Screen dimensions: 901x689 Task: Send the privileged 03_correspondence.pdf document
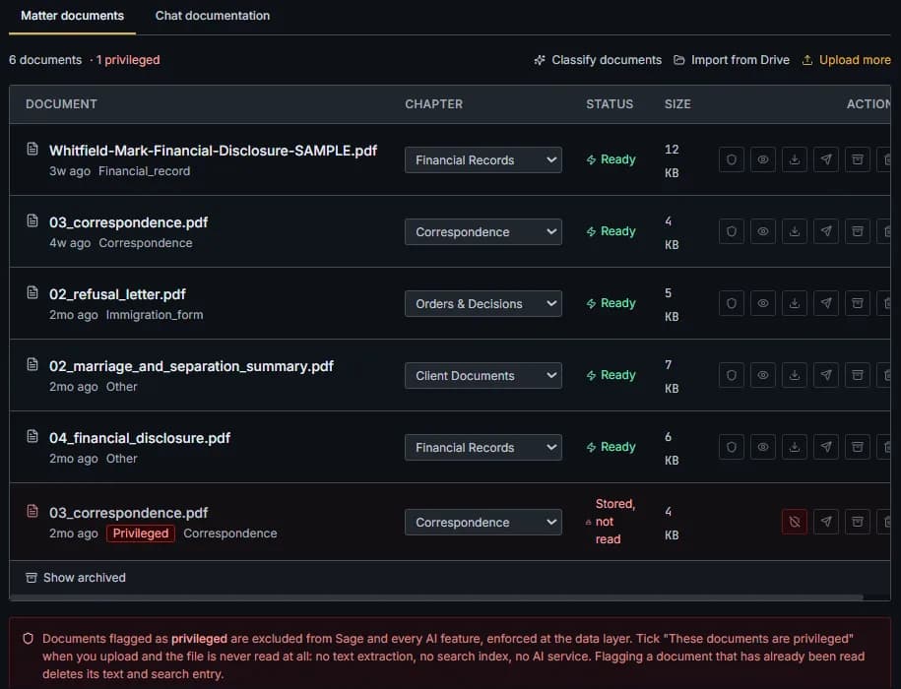[x=826, y=522]
